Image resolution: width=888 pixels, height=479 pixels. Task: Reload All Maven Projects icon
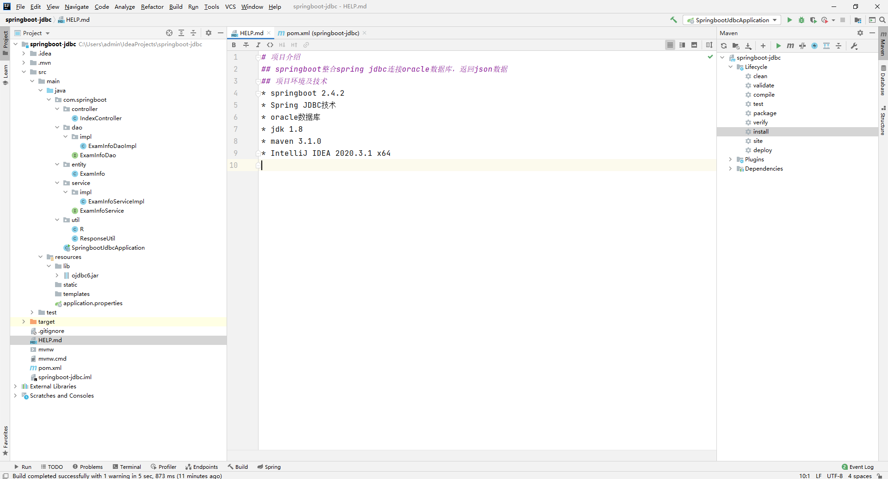click(x=724, y=46)
